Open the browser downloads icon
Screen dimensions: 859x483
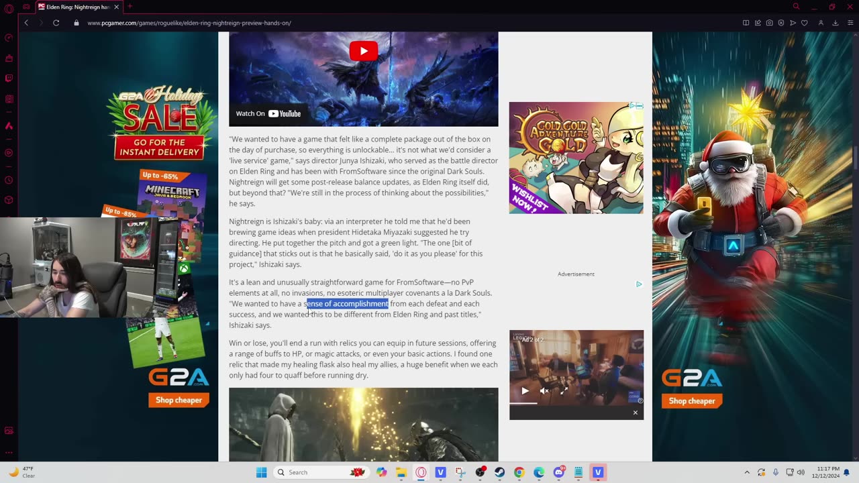point(836,23)
